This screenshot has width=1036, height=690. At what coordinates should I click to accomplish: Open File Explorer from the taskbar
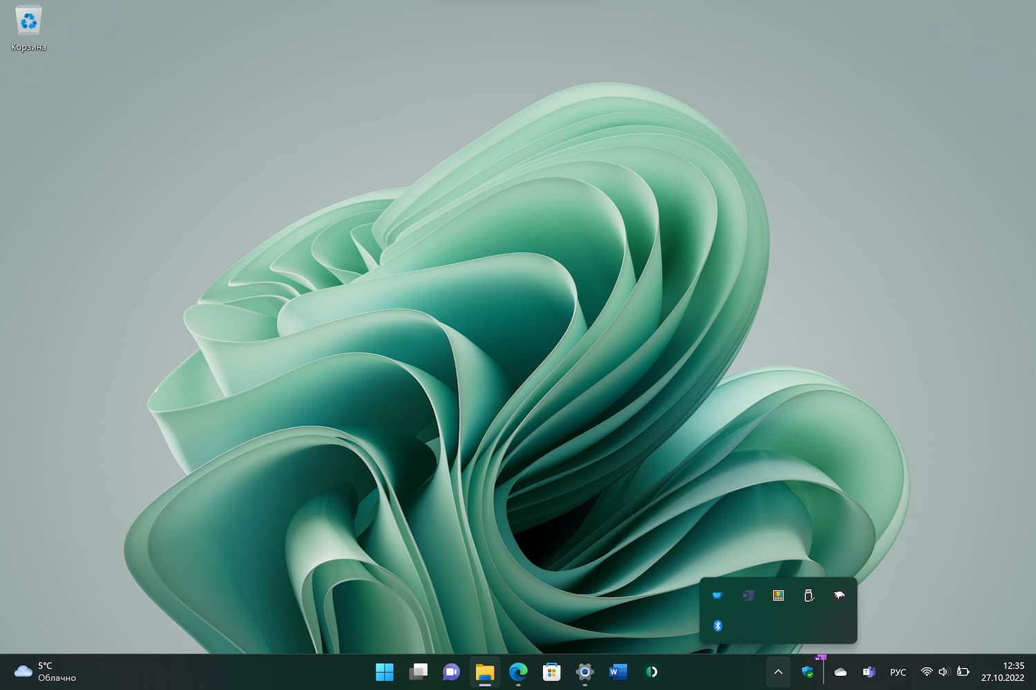[x=485, y=671]
